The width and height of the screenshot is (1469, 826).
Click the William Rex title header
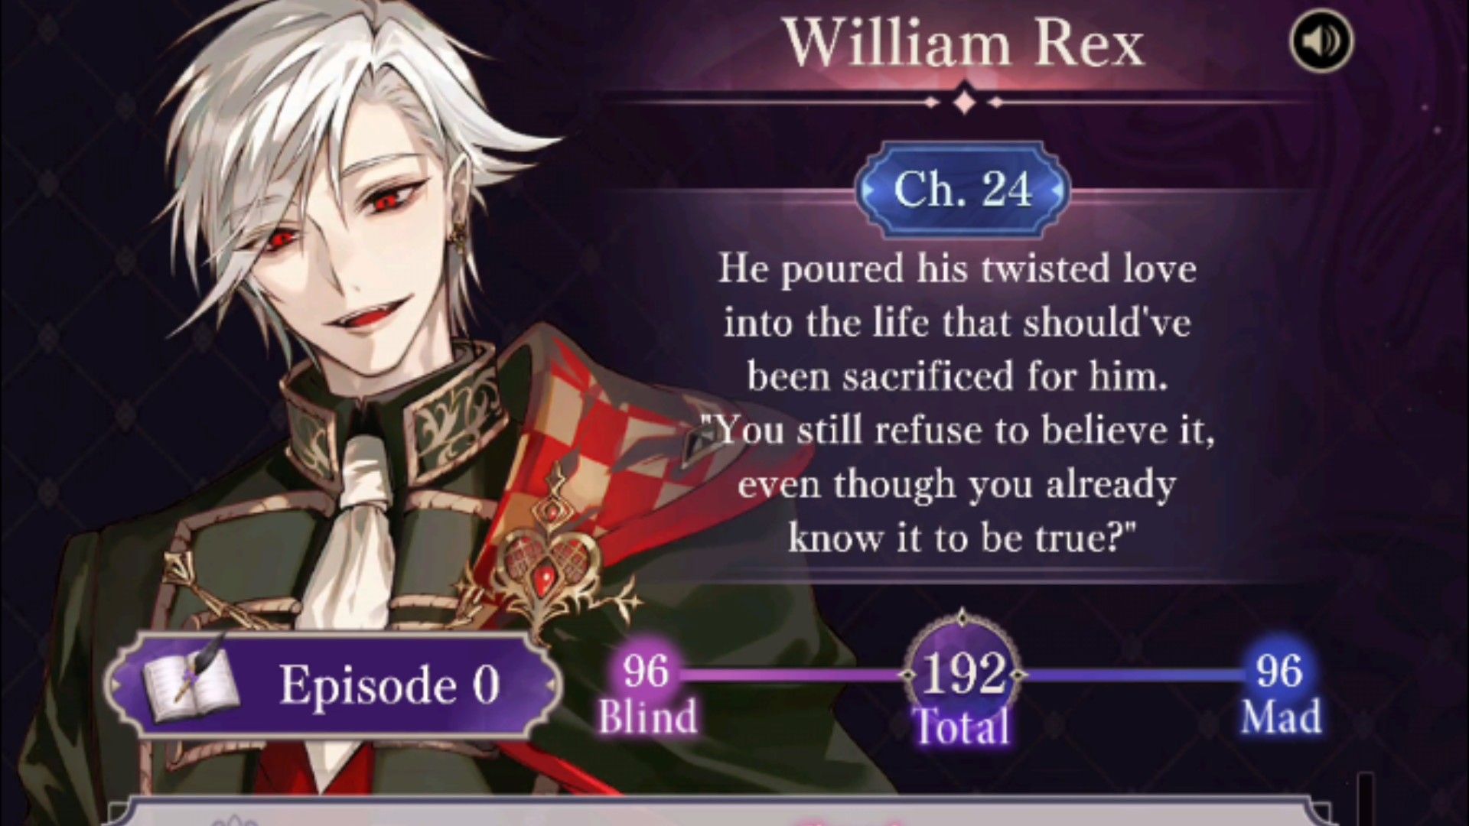tap(964, 44)
